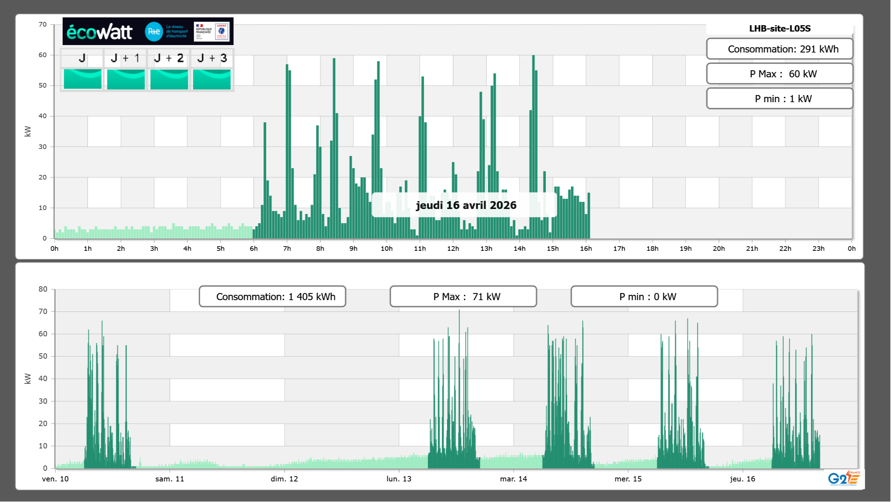This screenshot has width=891, height=502.
Task: Click the P min : 1 kW box
Action: [x=780, y=99]
